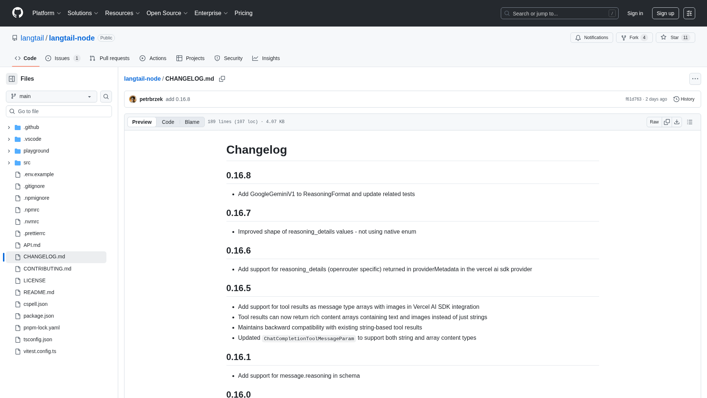Go to the GitHub homepage logo
The image size is (707, 398).
pos(18,13)
